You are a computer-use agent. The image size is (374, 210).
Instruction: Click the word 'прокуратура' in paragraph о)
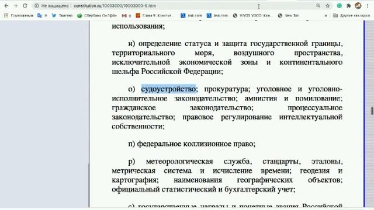[x=227, y=89]
